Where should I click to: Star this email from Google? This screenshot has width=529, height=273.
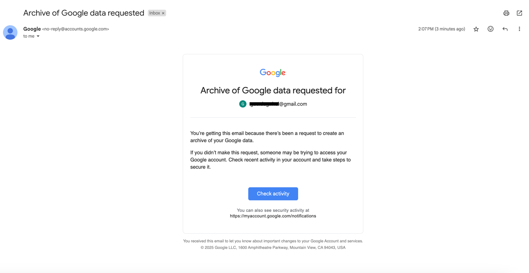(476, 29)
